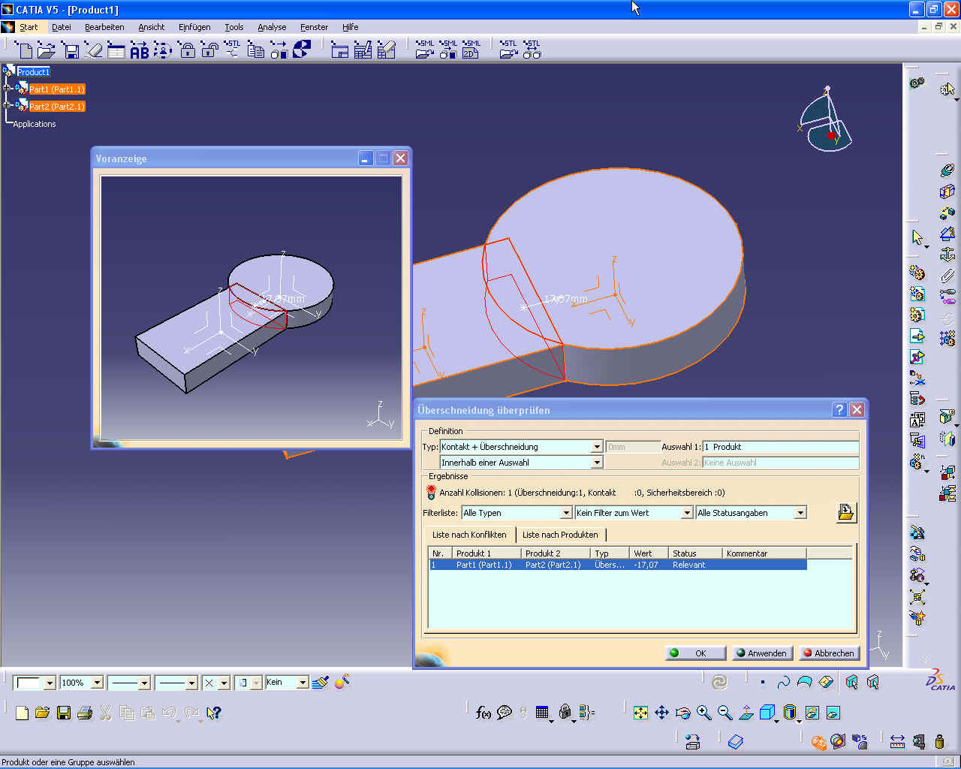Click the eraser icon in top toolbar
This screenshot has width=961, height=769.
pyautogui.click(x=93, y=50)
